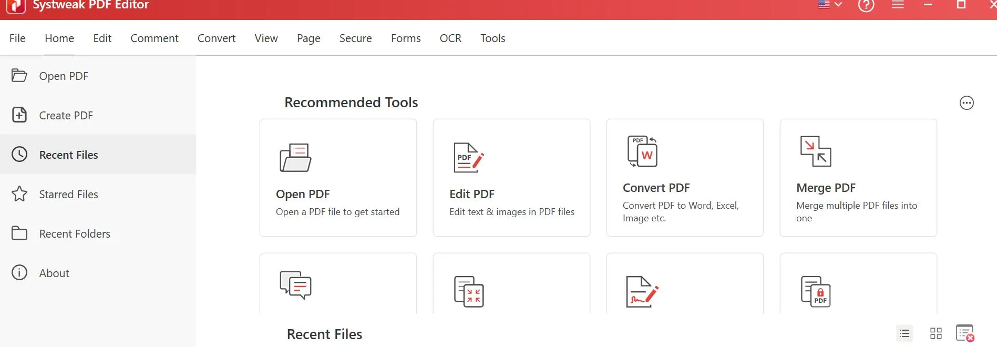Open the Secure tab
Image resolution: width=997 pixels, height=347 pixels.
356,38
